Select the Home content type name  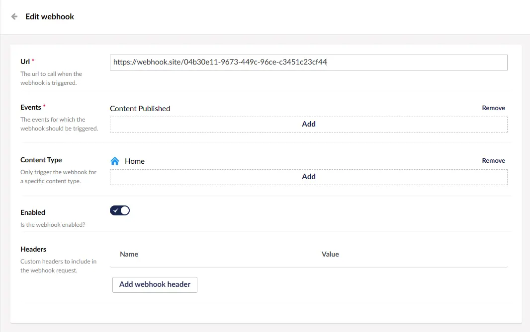[135, 161]
